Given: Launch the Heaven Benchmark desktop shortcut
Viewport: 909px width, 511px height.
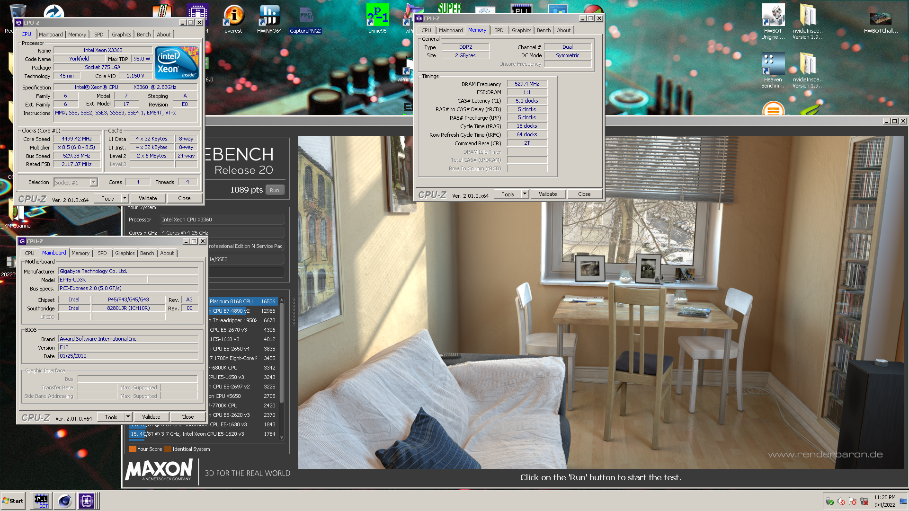Looking at the screenshot, I should 773,70.
